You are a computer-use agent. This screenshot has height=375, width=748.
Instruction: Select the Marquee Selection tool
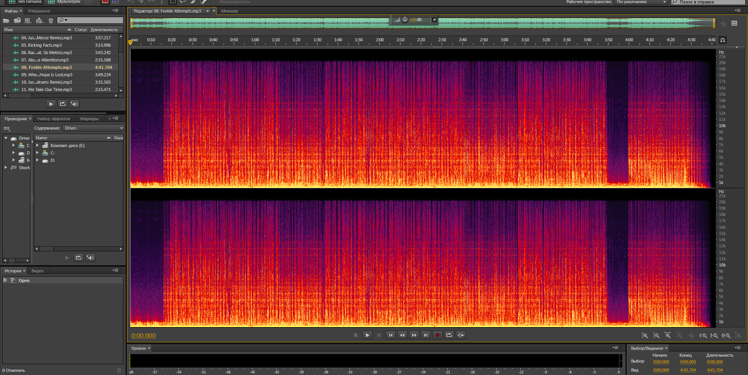click(173, 2)
